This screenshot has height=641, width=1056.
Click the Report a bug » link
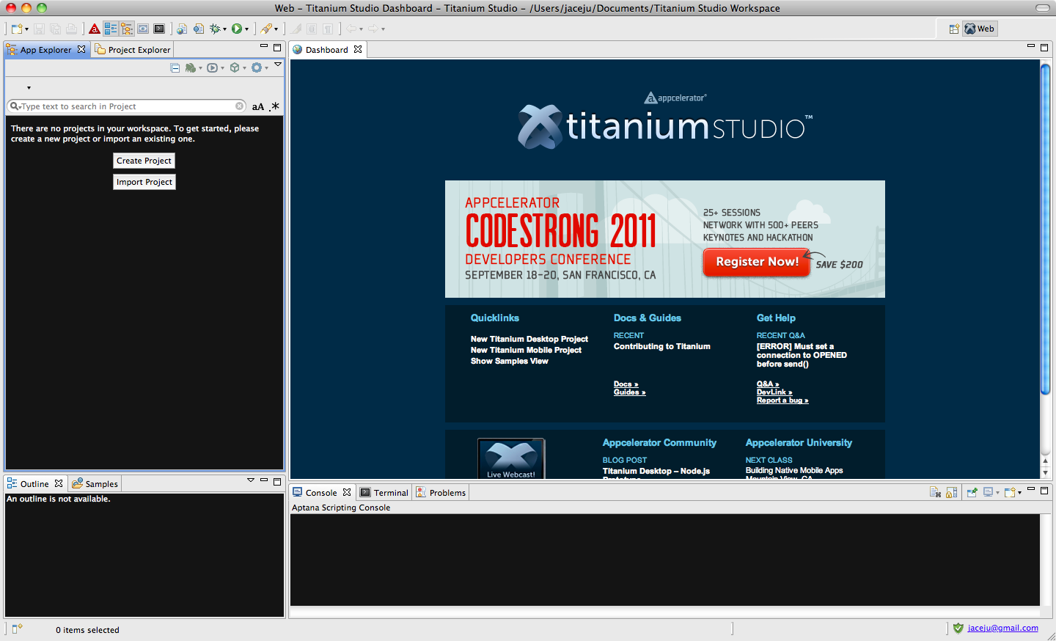(x=782, y=400)
